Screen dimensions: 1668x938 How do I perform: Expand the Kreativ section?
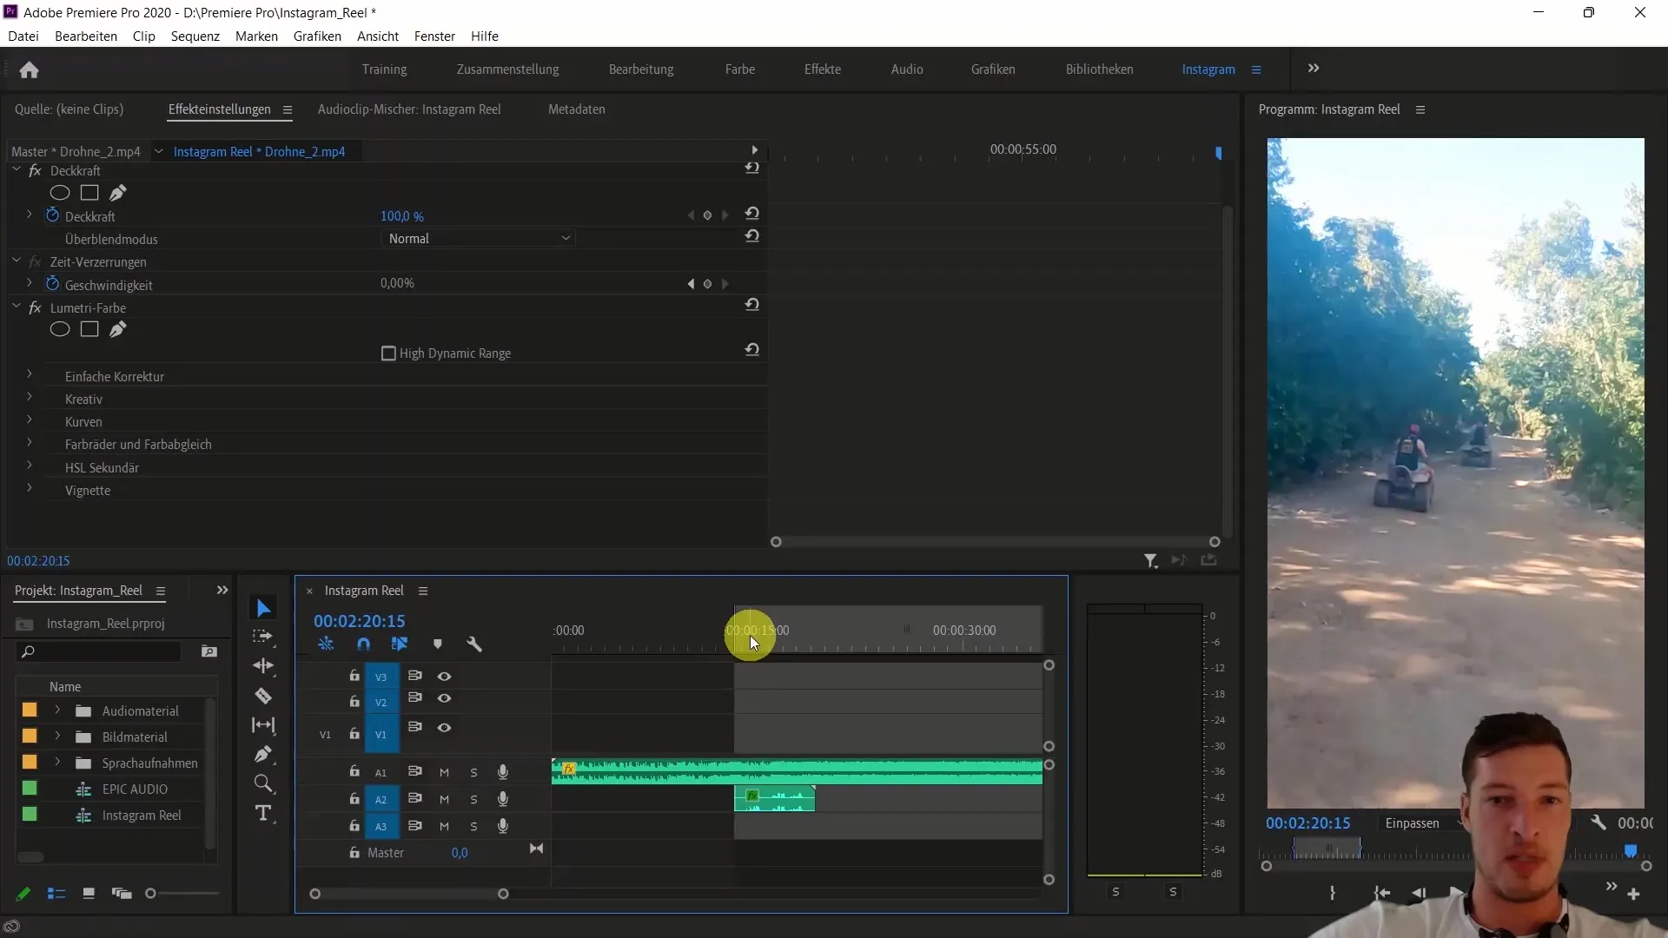[30, 398]
